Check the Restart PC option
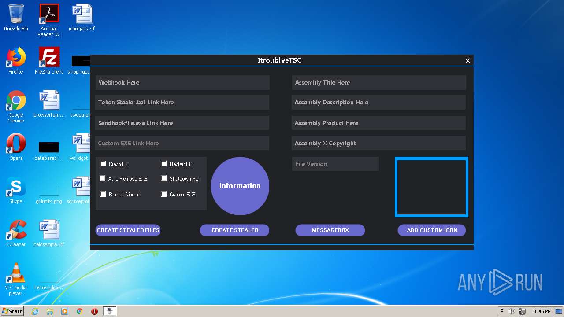The image size is (564, 317). click(x=164, y=164)
